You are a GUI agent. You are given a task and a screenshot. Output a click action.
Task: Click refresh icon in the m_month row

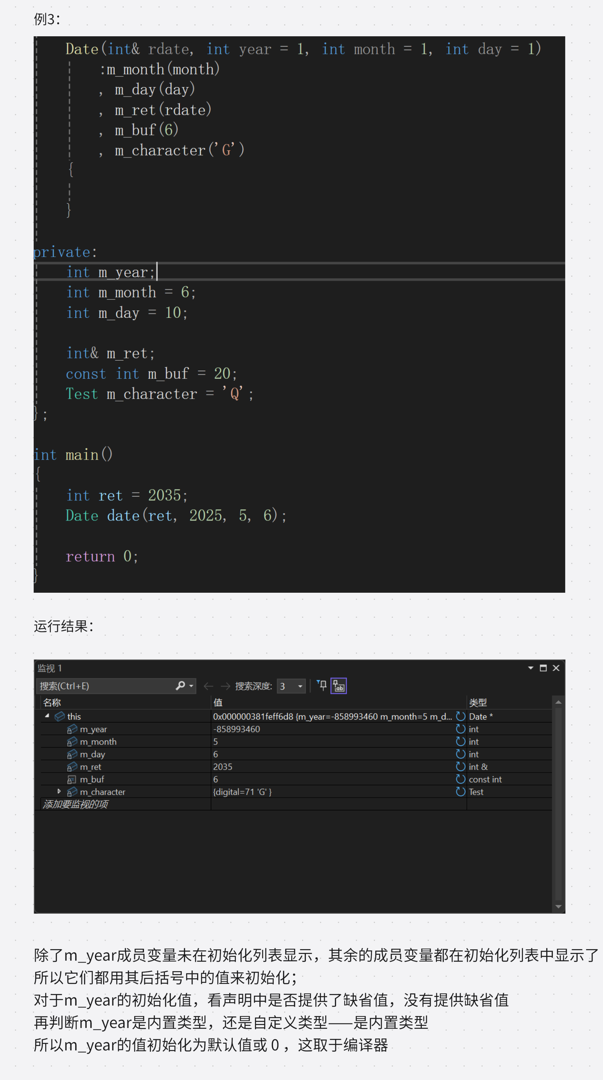pos(461,741)
